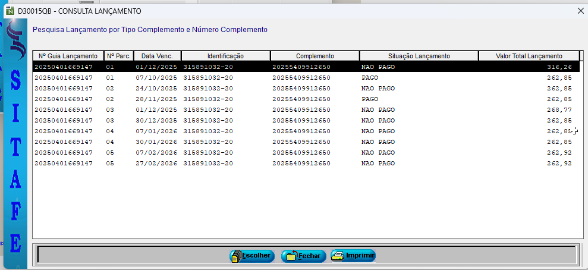
Task: Select the row due 30/12/2025
Action: tap(297, 121)
